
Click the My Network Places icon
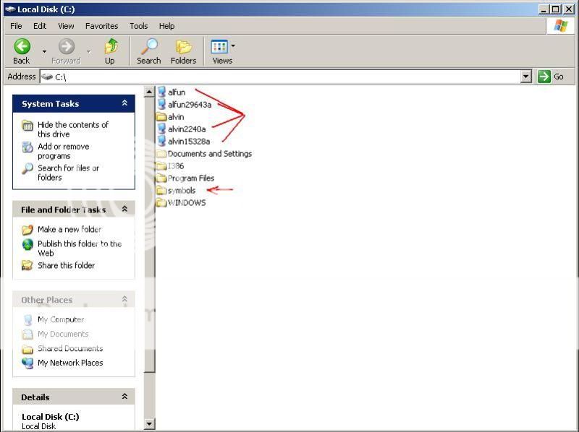[28, 363]
